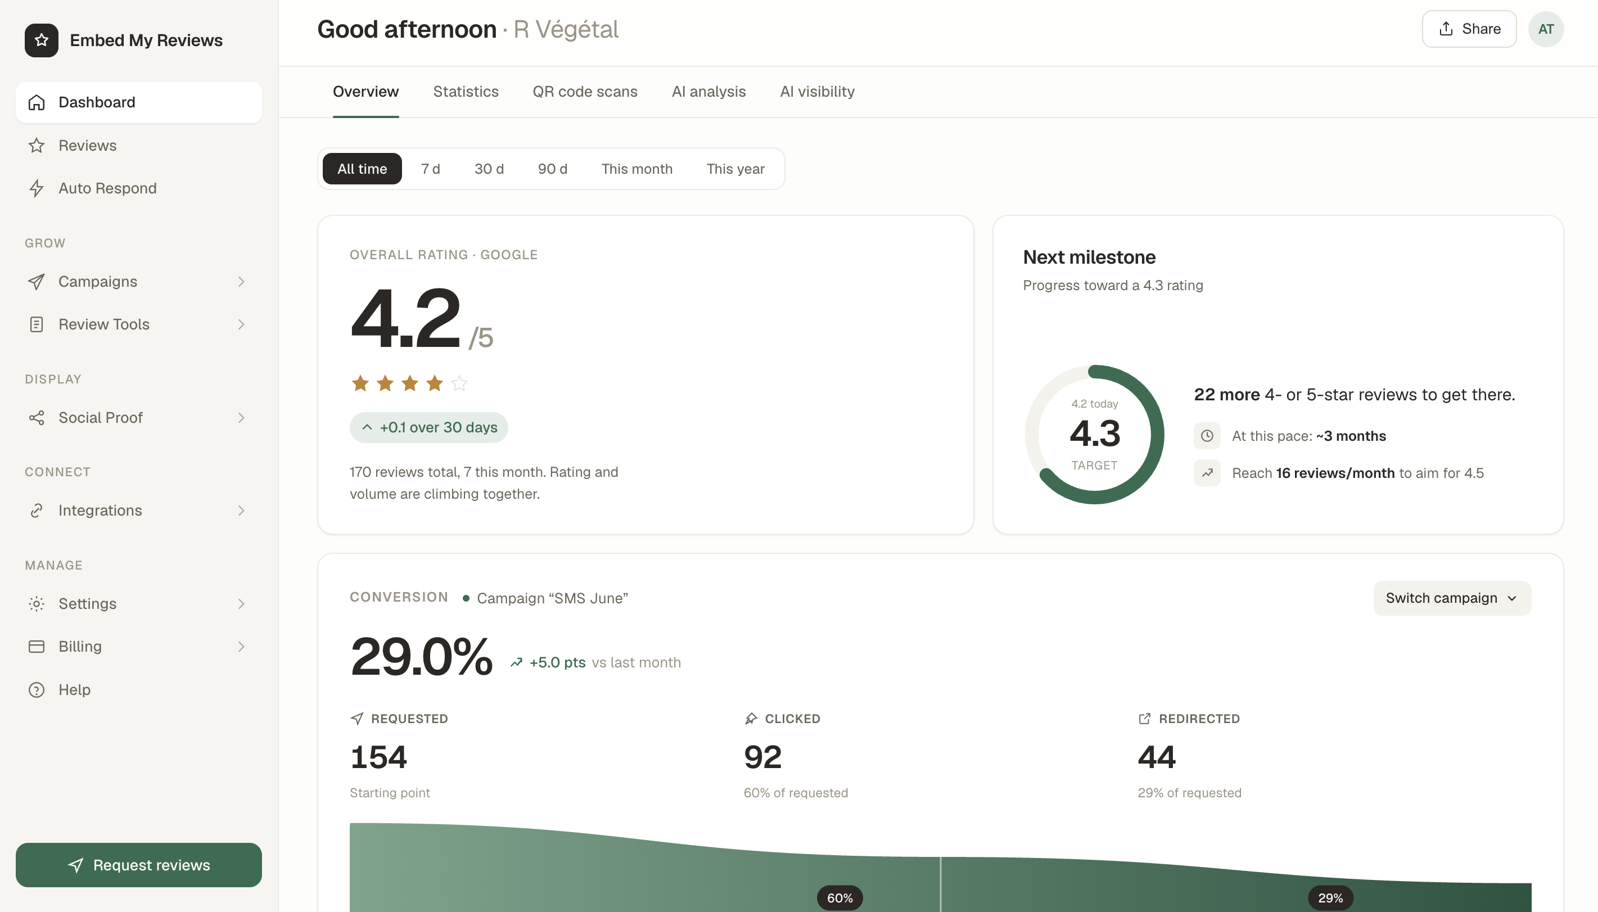Open Auto Respond in the sidebar

click(138, 188)
